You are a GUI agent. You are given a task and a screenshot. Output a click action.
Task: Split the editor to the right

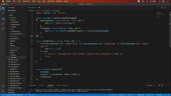165,7
